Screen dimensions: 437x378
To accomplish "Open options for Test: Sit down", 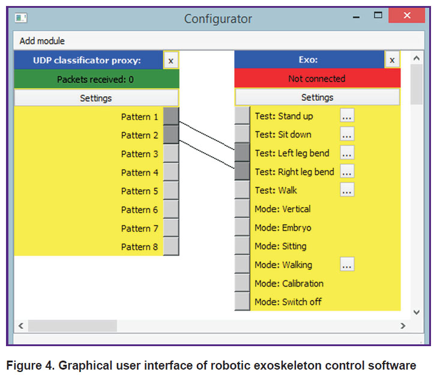I will [x=347, y=133].
